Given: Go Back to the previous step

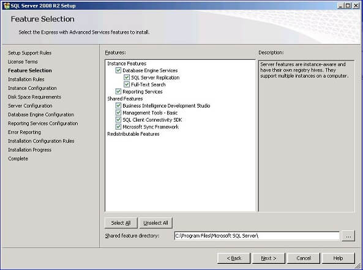Looking at the screenshot, I should tap(234, 258).
